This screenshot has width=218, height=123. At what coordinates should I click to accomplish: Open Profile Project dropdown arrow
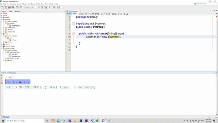(61, 7)
